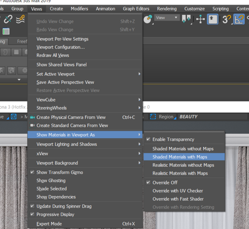Select Shaded Materials without Maps
This screenshot has height=229, width=249.
point(184,149)
